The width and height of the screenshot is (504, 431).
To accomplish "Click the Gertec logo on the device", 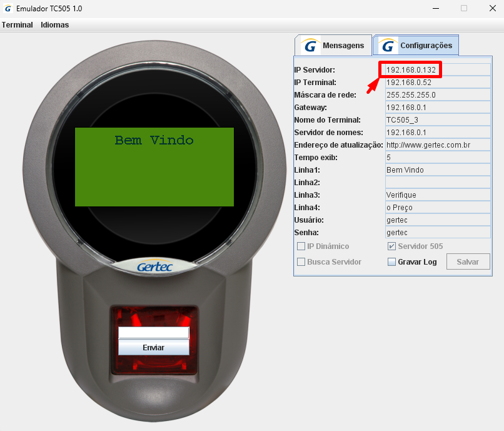I will (154, 266).
